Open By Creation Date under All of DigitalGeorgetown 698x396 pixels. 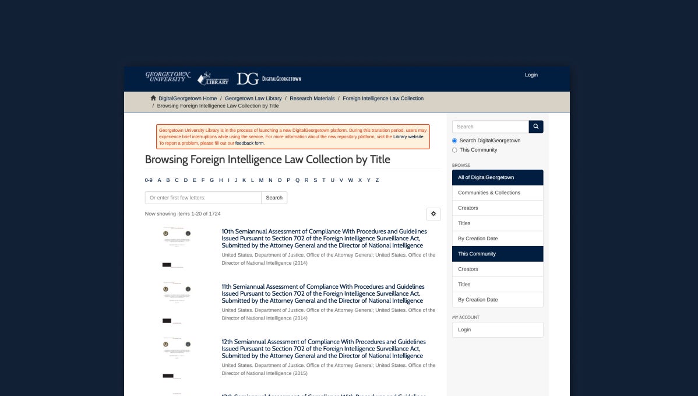click(478, 239)
